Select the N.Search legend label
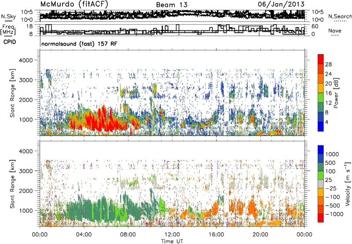The height and width of the screenshot is (244, 352). coord(340,16)
